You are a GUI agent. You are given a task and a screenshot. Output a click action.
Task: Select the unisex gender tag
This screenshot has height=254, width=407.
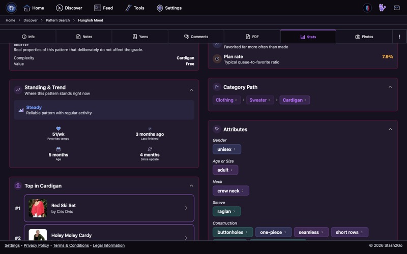pos(227,149)
